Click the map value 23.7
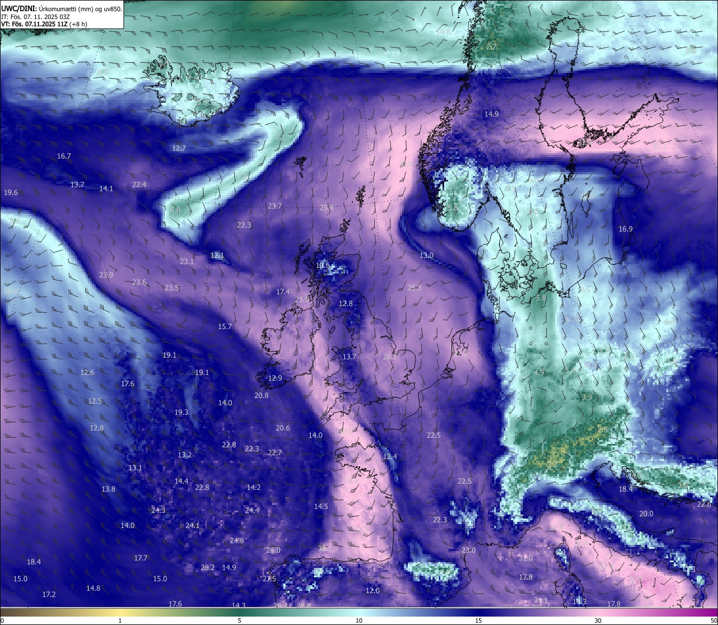This screenshot has width=718, height=625. pyautogui.click(x=274, y=206)
